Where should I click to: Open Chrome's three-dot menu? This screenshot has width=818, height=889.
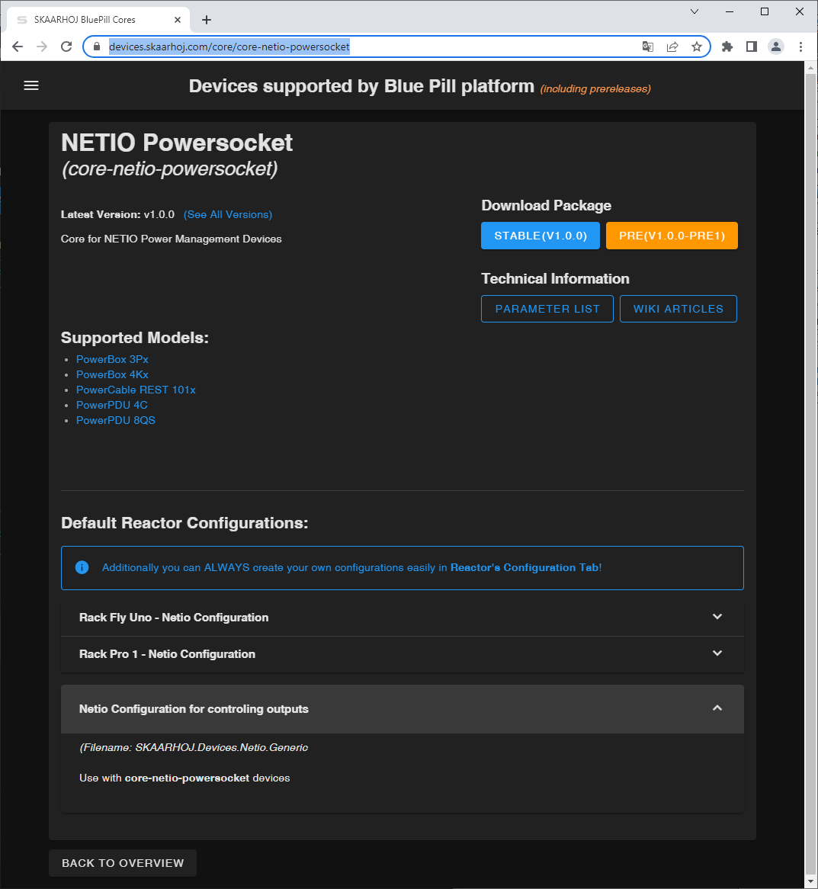(x=800, y=47)
